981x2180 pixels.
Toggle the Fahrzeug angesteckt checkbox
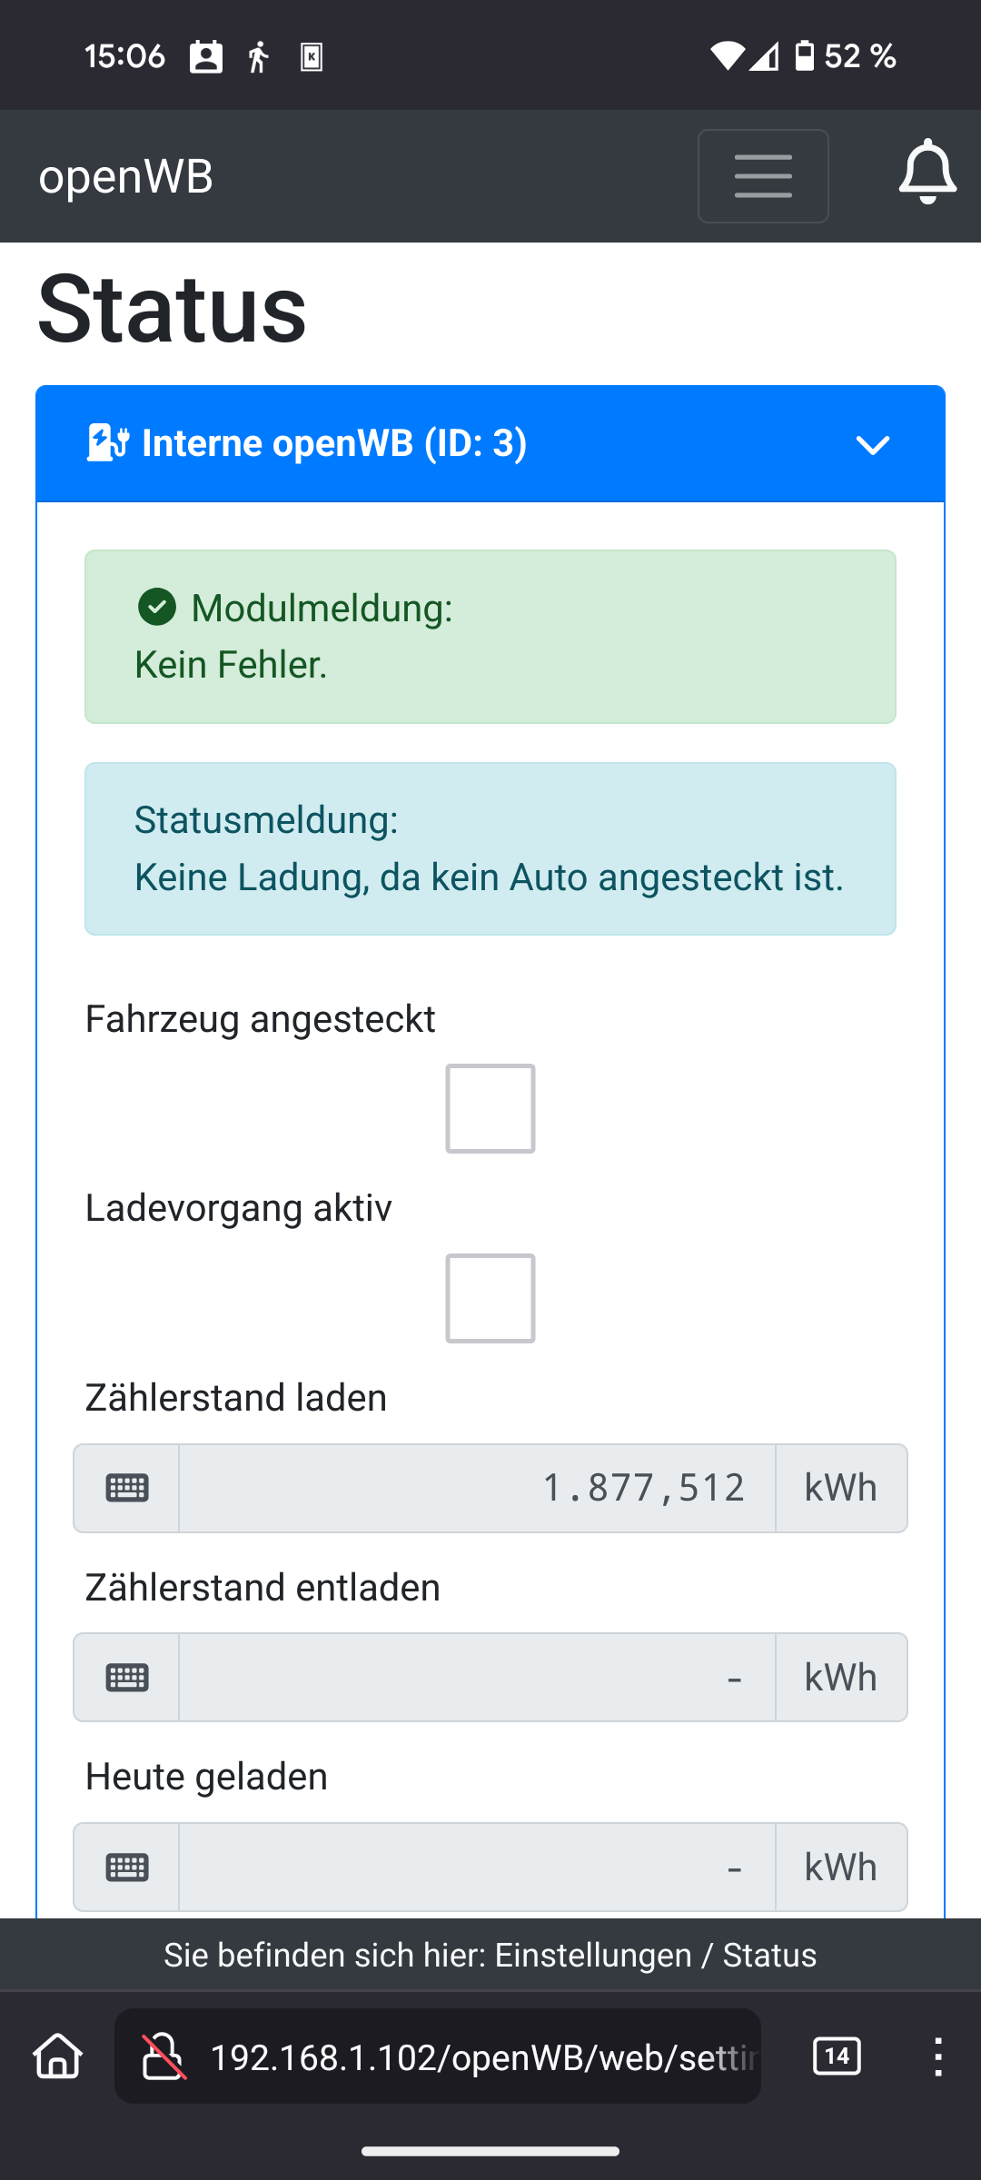pos(490,1108)
